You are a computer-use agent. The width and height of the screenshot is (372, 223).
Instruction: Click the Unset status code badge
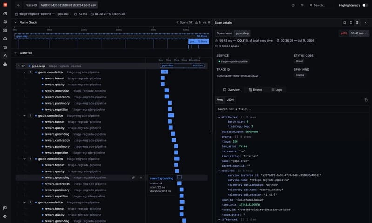[x=299, y=61]
